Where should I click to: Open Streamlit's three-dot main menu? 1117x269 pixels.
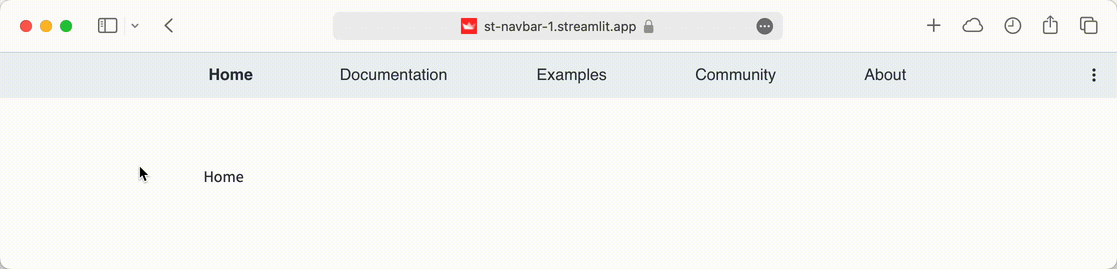(x=1094, y=75)
